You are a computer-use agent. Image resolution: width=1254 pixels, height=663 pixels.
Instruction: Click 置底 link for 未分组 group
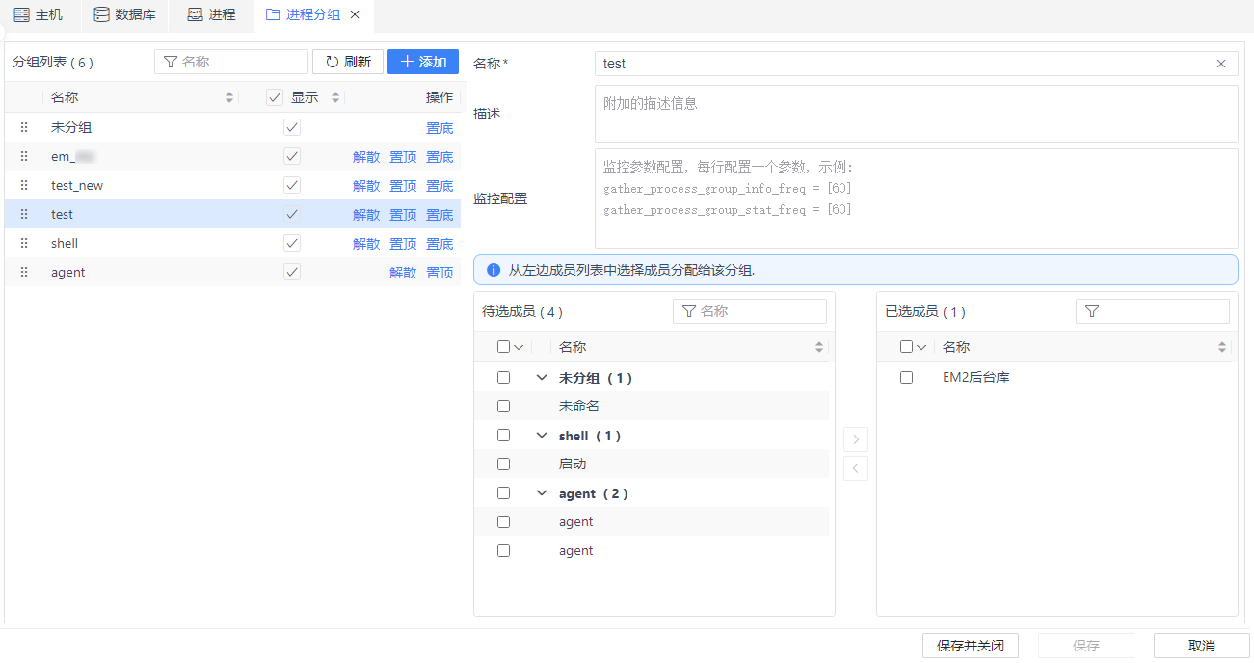tap(440, 128)
